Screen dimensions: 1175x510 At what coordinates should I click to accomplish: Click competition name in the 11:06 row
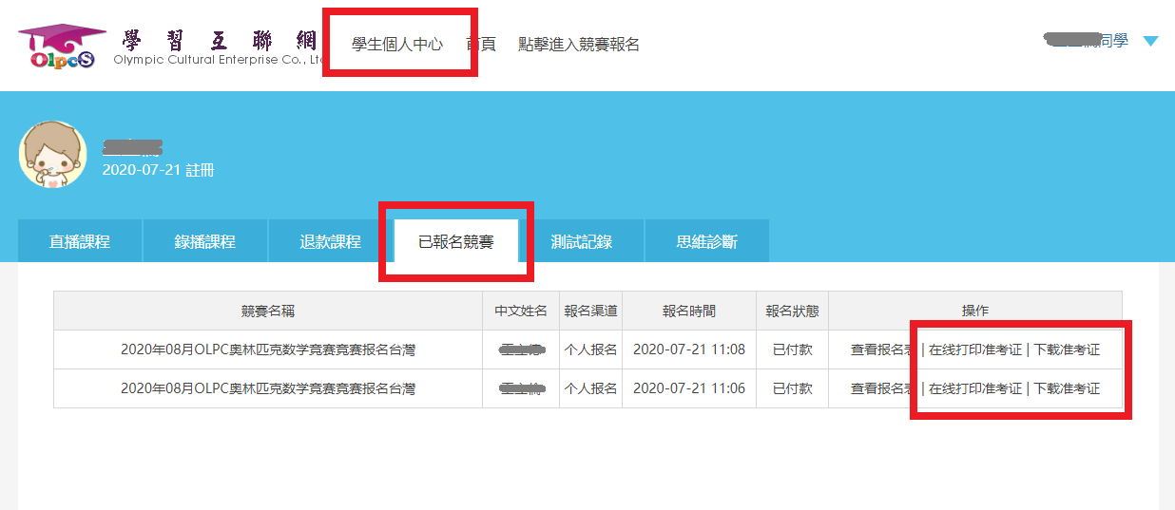click(x=268, y=388)
